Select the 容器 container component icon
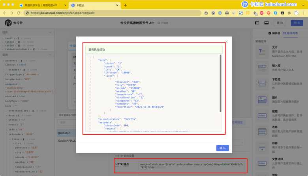Viewport: 308px width, 176px height. 262,147
